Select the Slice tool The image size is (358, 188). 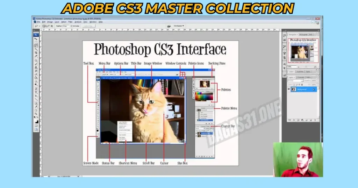pos(36,56)
